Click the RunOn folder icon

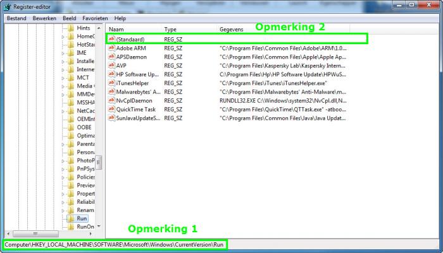point(71,227)
